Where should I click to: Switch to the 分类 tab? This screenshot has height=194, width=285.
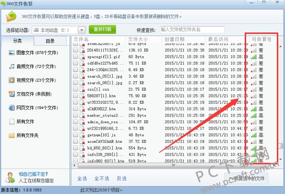click(x=17, y=41)
